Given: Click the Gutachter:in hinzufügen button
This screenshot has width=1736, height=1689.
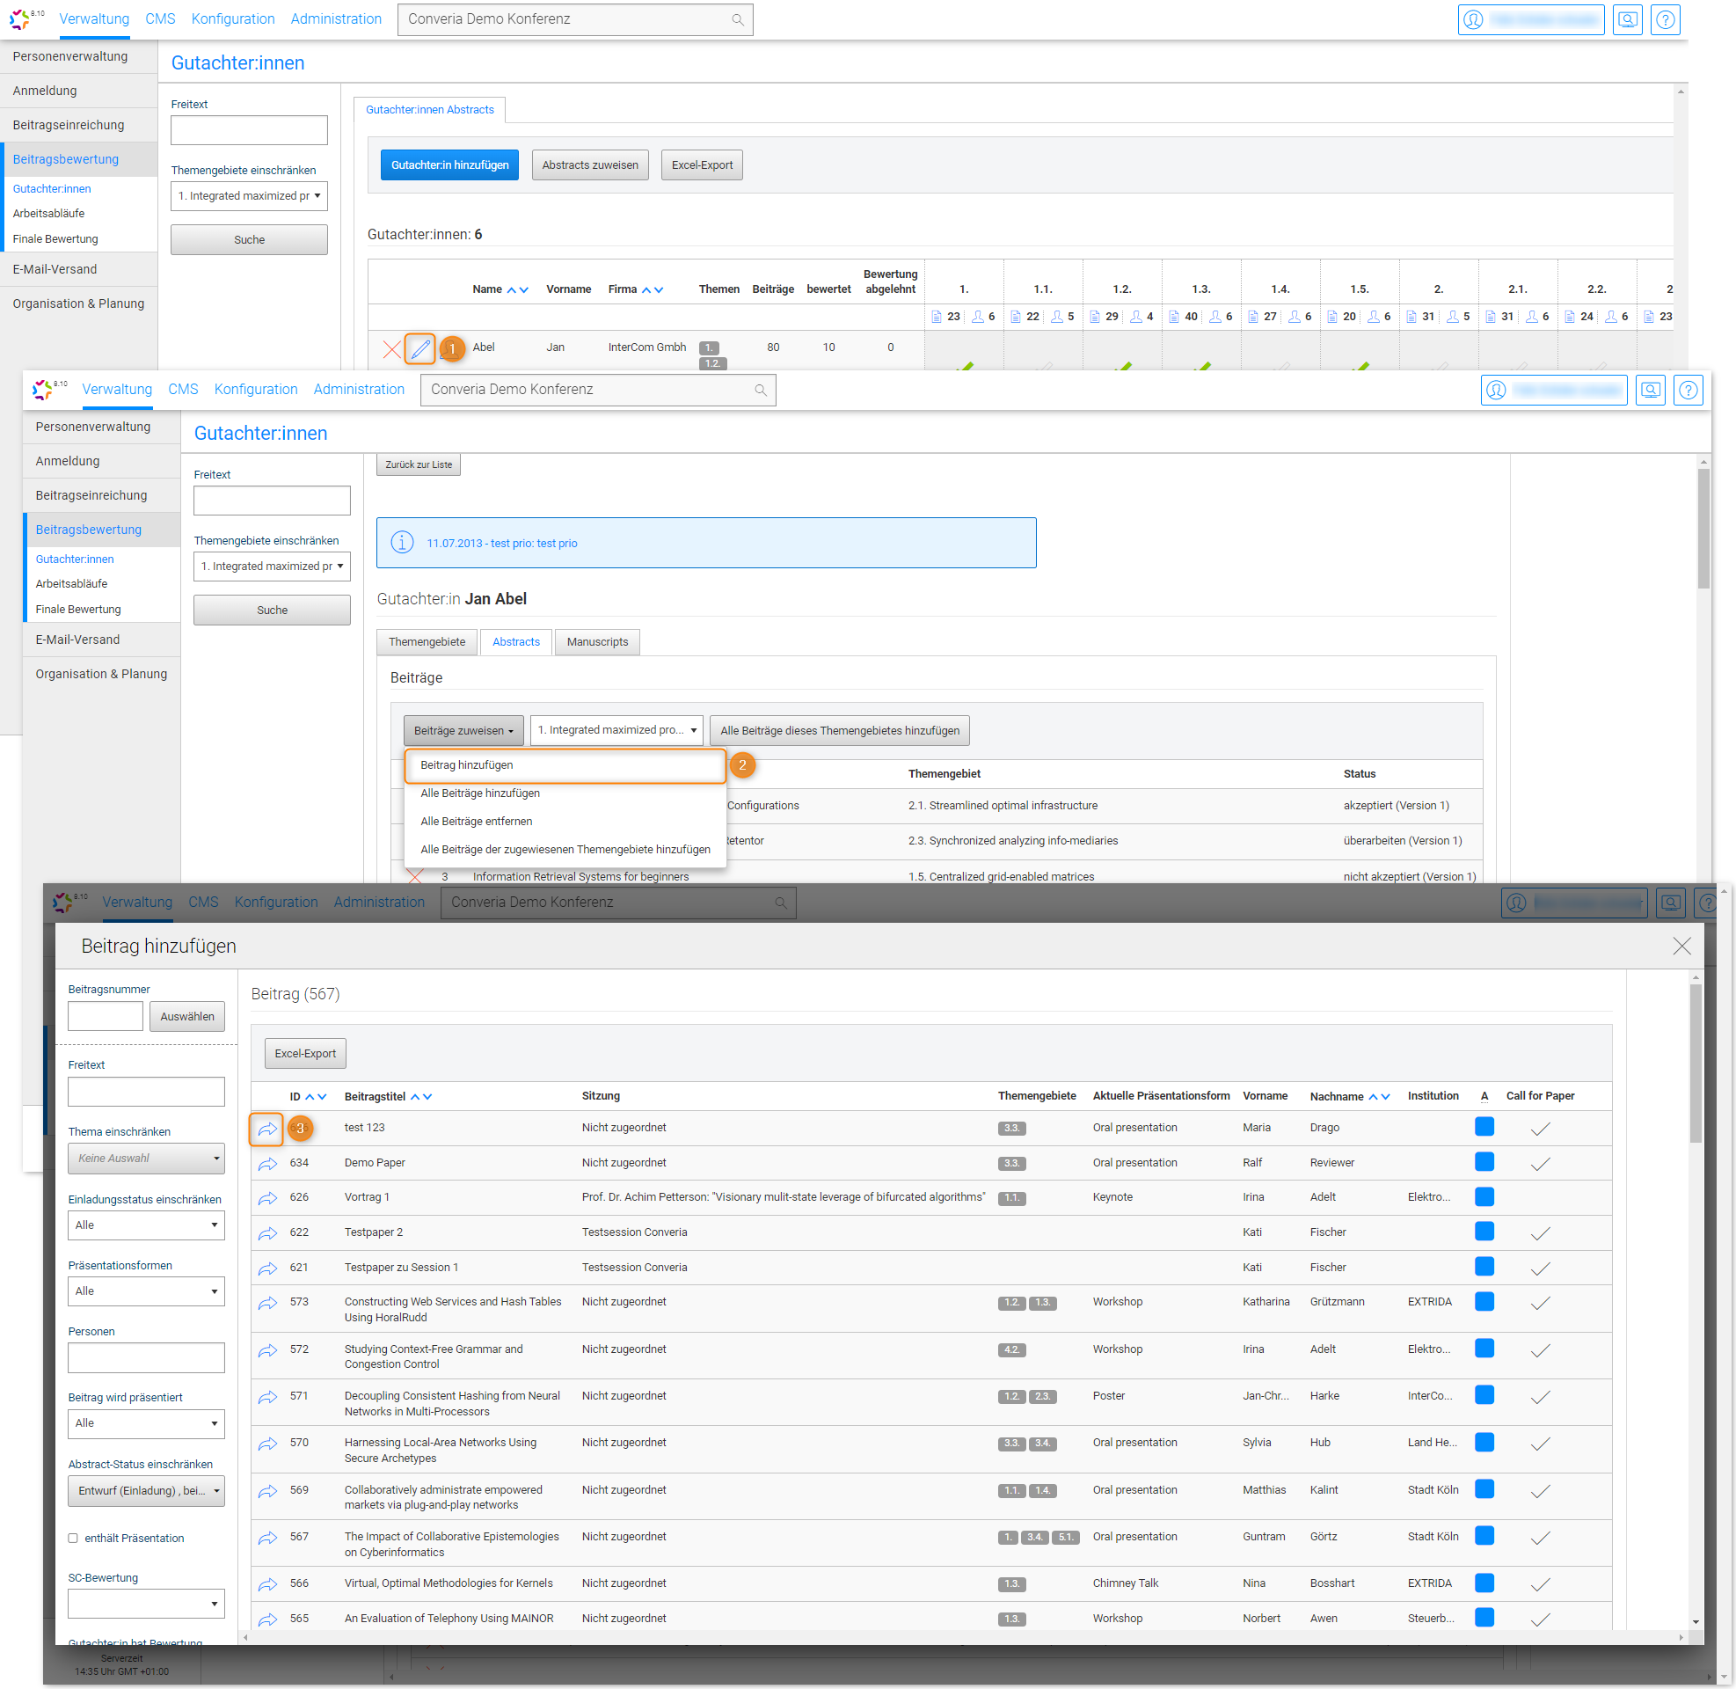Looking at the screenshot, I should (x=449, y=165).
